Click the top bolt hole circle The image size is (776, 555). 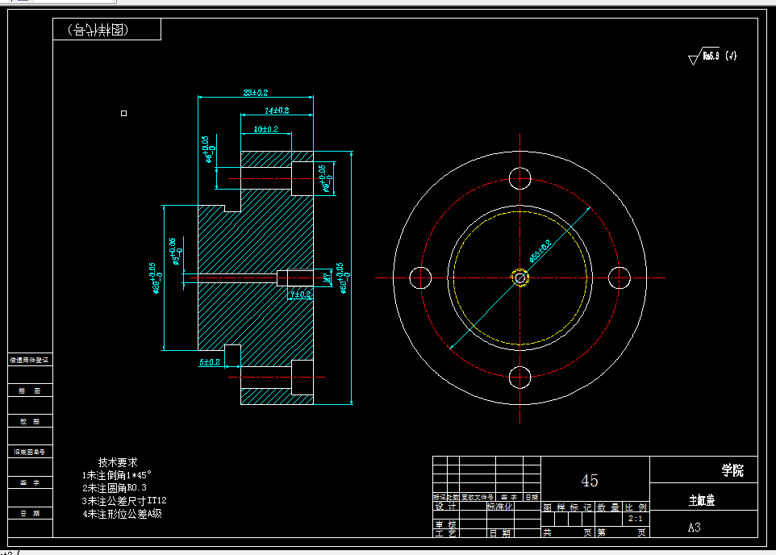click(520, 178)
